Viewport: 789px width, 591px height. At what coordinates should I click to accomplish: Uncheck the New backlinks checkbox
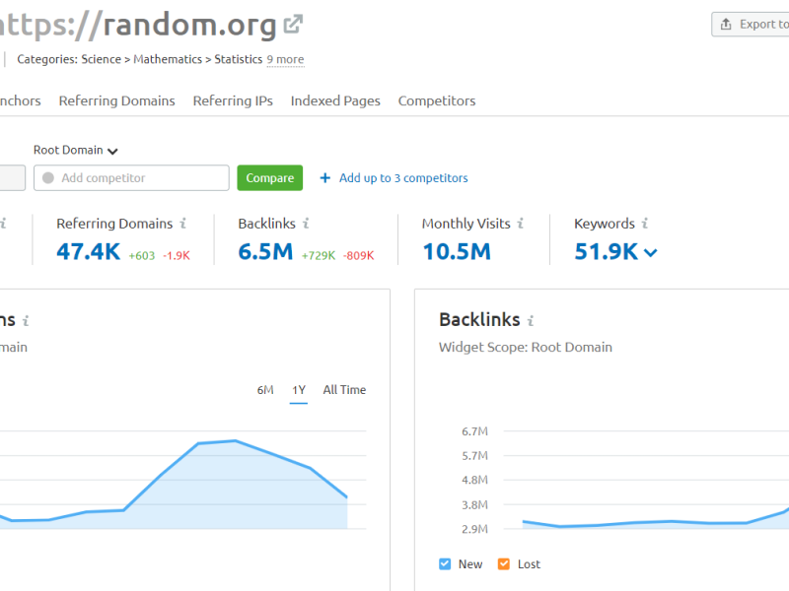(446, 564)
